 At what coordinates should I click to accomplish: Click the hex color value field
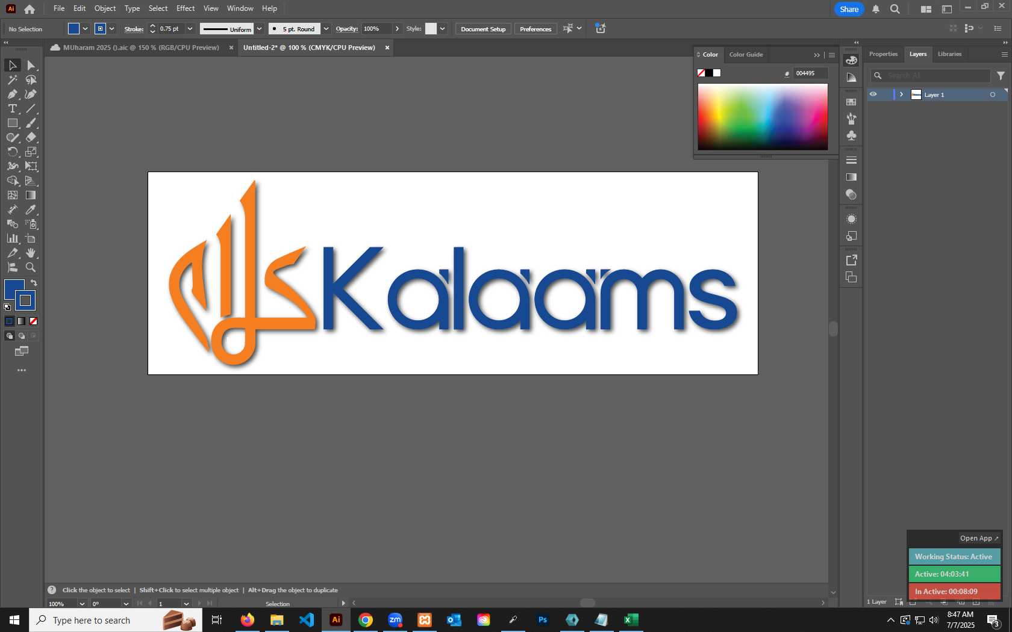[810, 73]
